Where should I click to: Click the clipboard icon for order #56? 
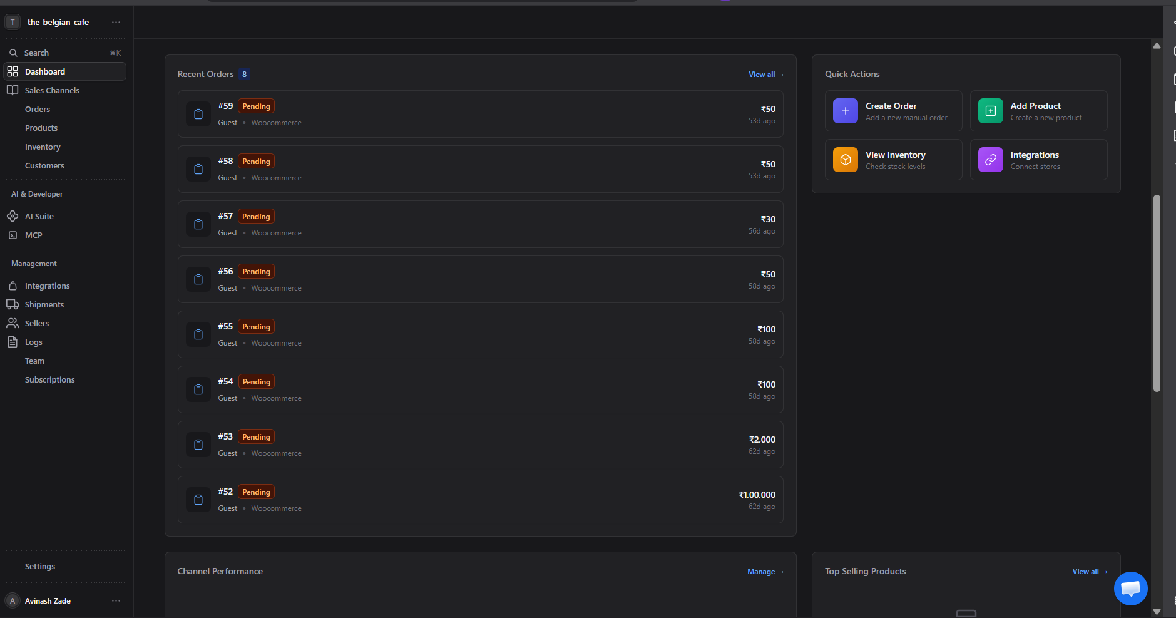pyautogui.click(x=198, y=279)
